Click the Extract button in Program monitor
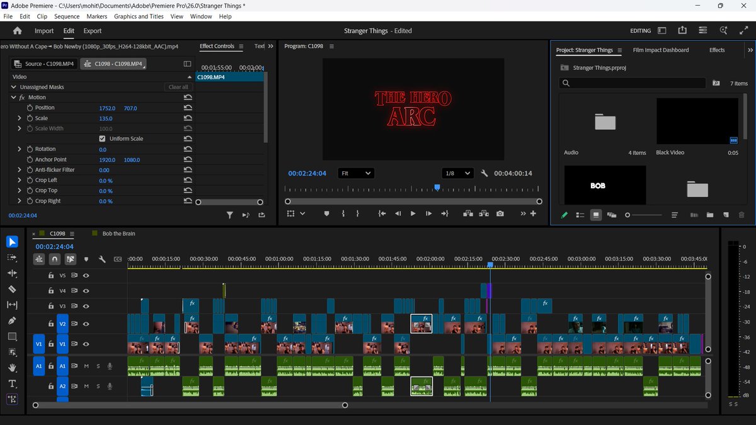Image resolution: width=756 pixels, height=425 pixels. click(x=484, y=213)
